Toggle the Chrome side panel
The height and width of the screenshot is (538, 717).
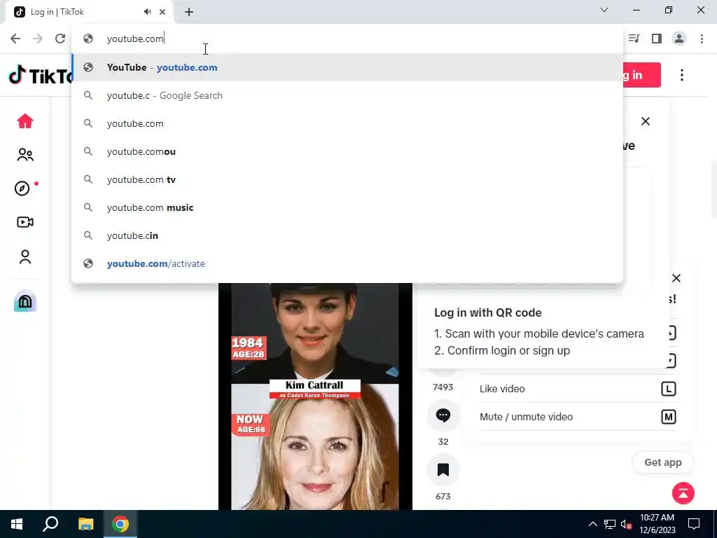657,39
